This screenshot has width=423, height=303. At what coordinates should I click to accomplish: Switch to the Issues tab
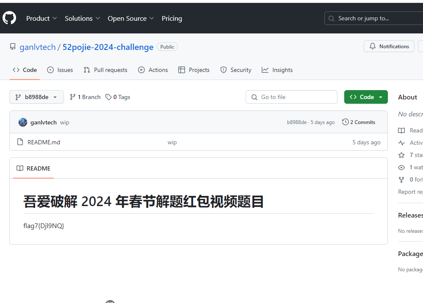click(60, 70)
